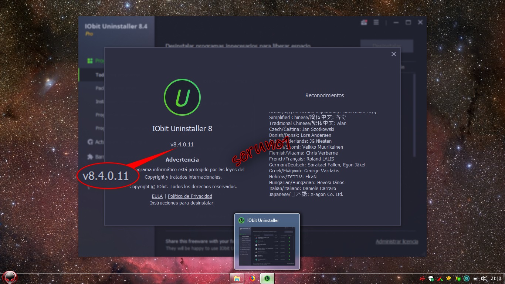
Task: Click the IObit Uninstaller taskbar preview thumbnail
Action: [x=267, y=246]
